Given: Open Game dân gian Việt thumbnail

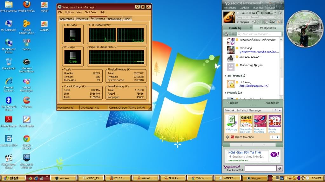Looking at the screenshot, I should tap(246, 121).
